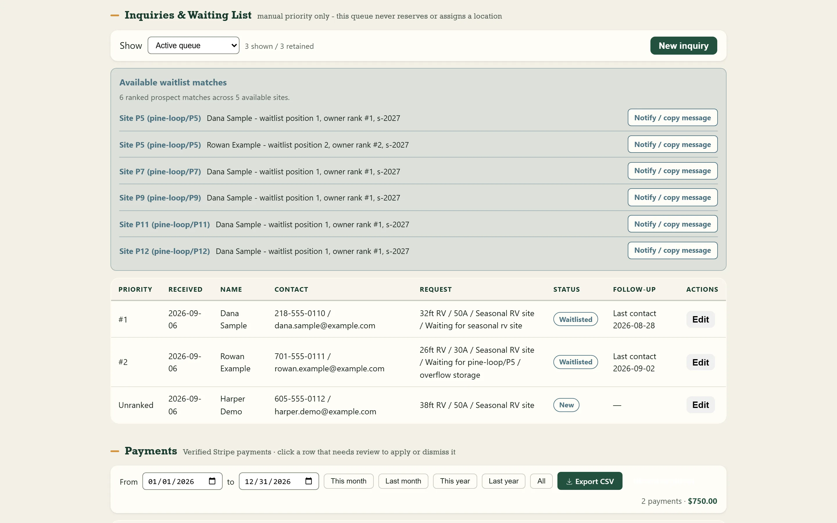Viewport: 837px width, 523px height.
Task: Edit Rowan Example's inquiry row
Action: [700, 362]
